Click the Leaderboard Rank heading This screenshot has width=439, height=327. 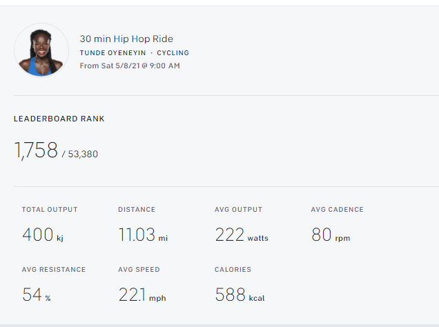click(x=59, y=119)
